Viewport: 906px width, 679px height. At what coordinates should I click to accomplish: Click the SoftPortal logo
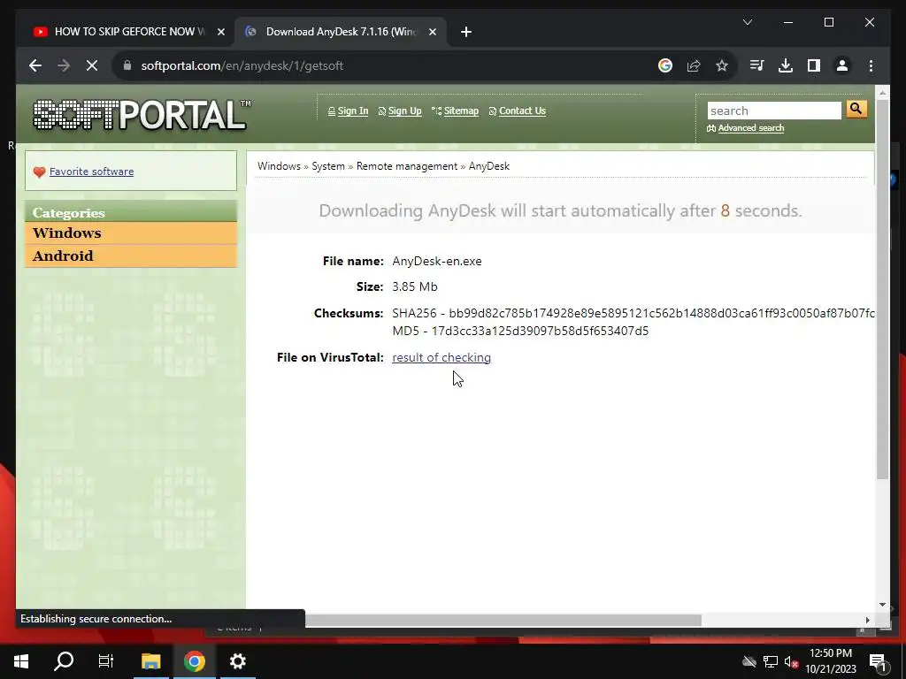(142, 114)
